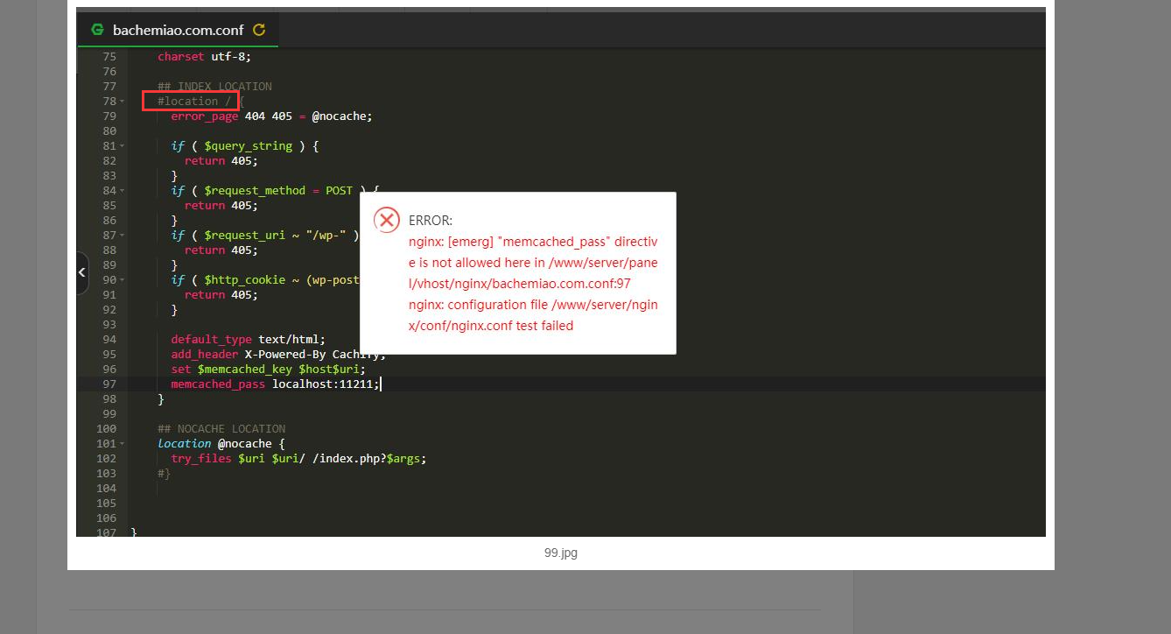
Task: Click the red 'memcached_pass directive' error message
Action: point(533,263)
